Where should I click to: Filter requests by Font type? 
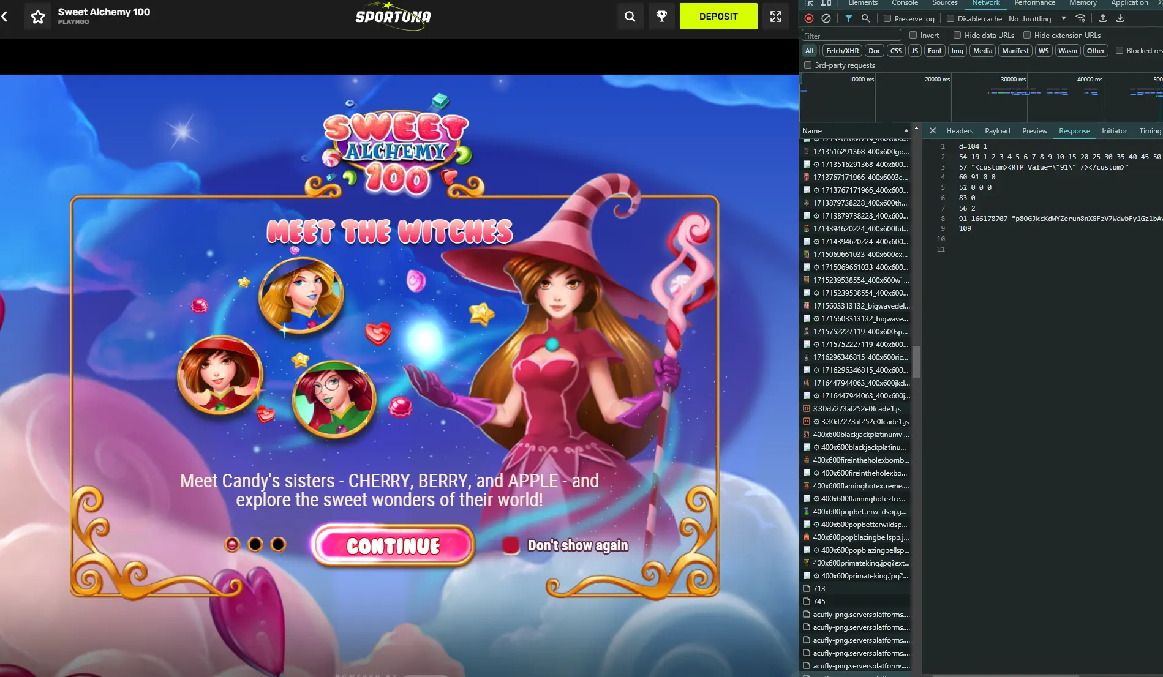pos(935,50)
